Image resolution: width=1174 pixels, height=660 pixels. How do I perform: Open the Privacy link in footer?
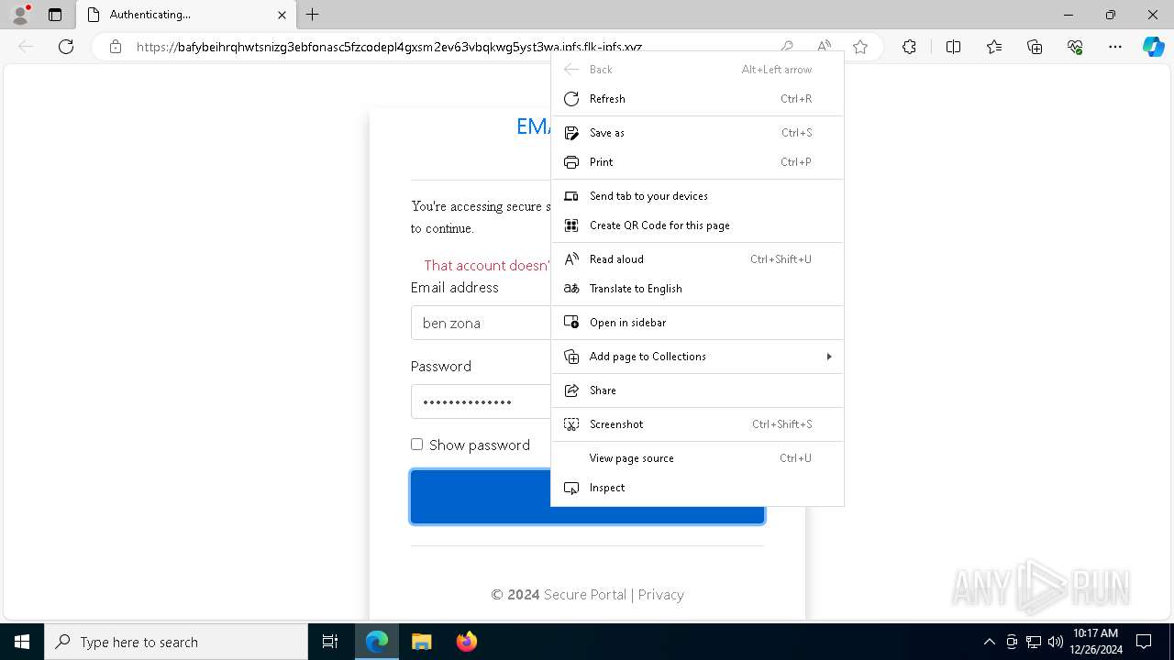pyautogui.click(x=660, y=595)
